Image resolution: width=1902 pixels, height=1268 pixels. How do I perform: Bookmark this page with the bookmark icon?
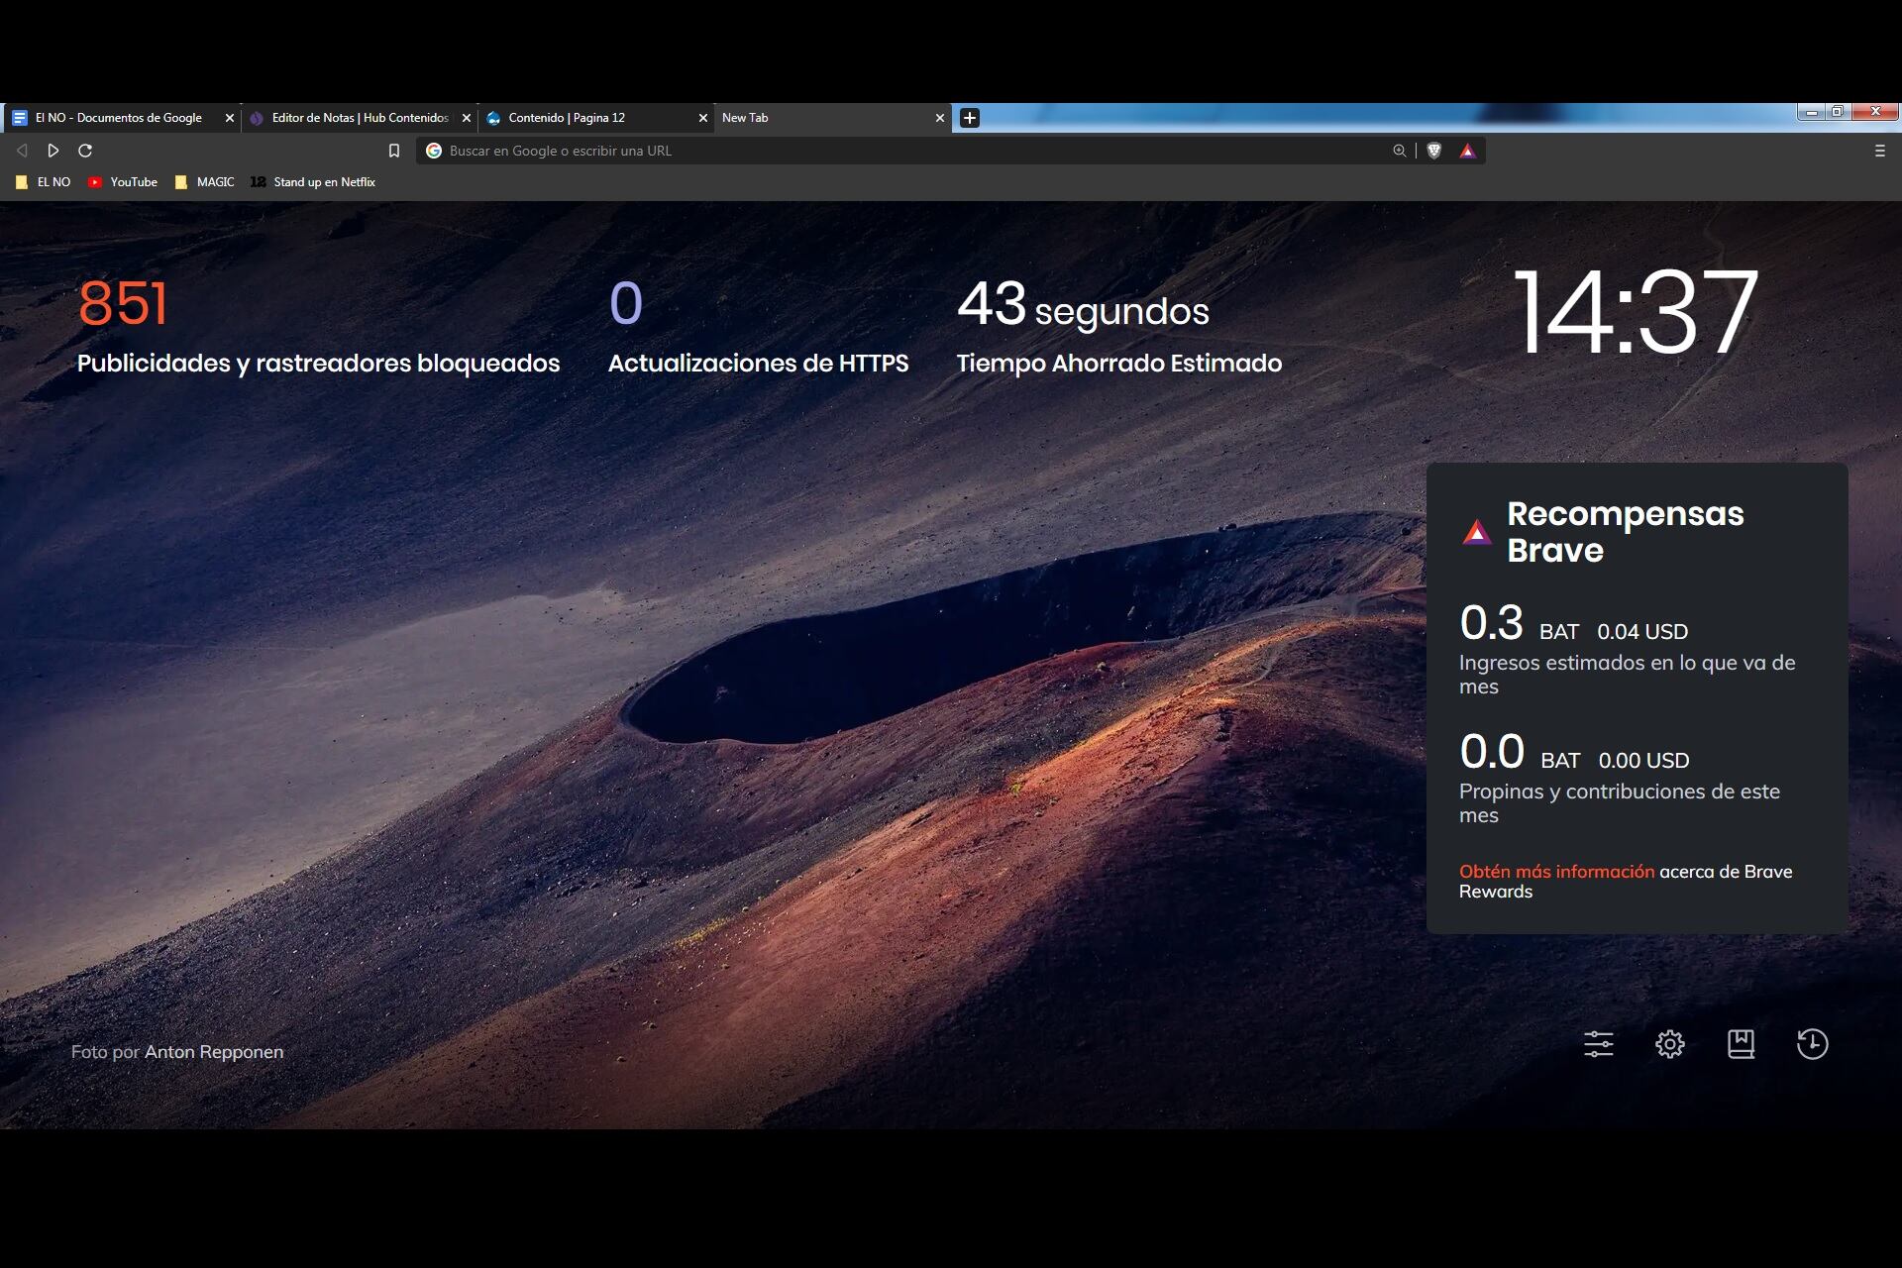tap(394, 151)
